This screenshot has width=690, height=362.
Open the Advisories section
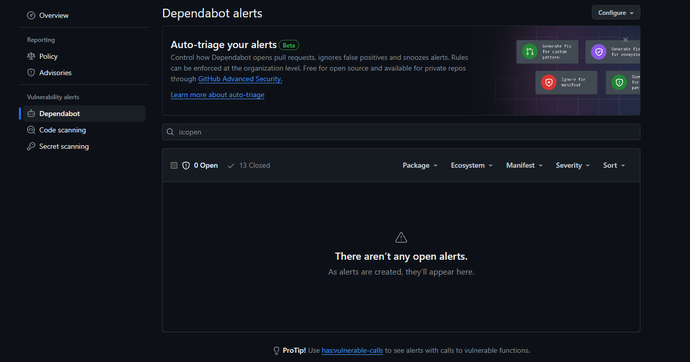coord(84,73)
